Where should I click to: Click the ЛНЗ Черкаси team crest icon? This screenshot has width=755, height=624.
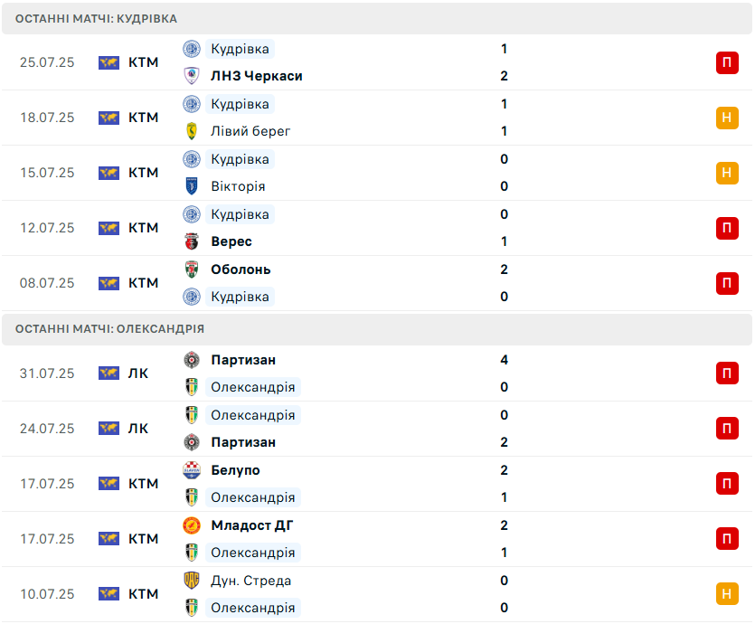192,76
